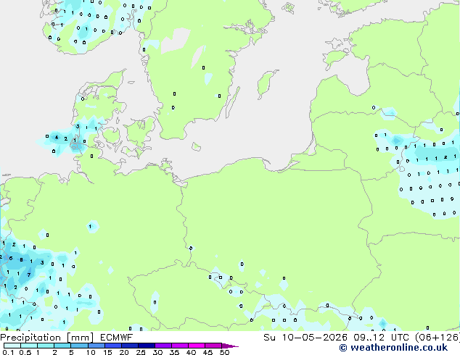
Task: Click the "20" legend scale label
Action: (124, 352)
